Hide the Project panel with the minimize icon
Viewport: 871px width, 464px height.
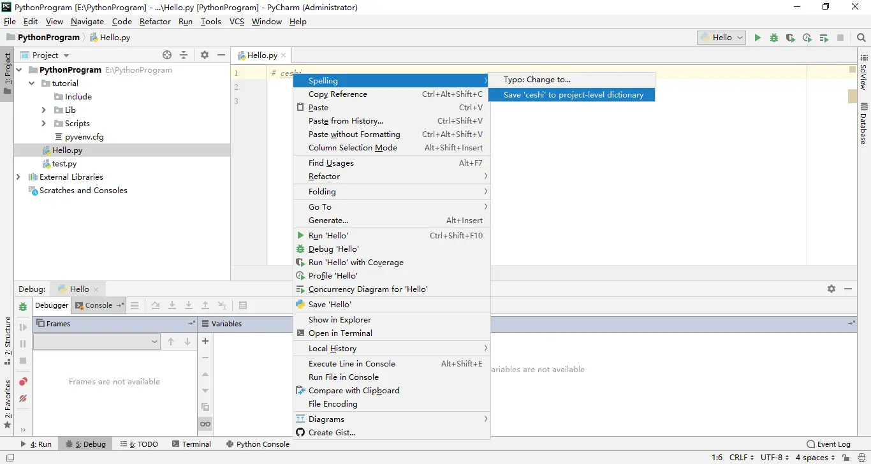(221, 55)
